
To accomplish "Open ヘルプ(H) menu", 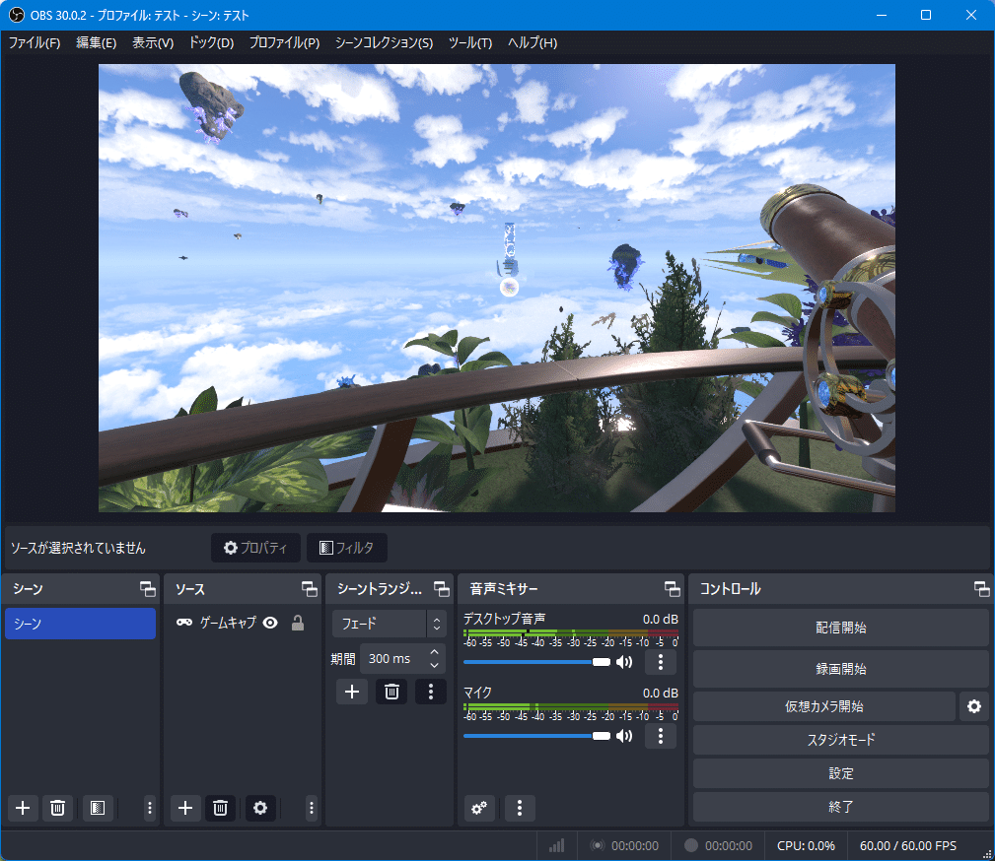I will 533,42.
